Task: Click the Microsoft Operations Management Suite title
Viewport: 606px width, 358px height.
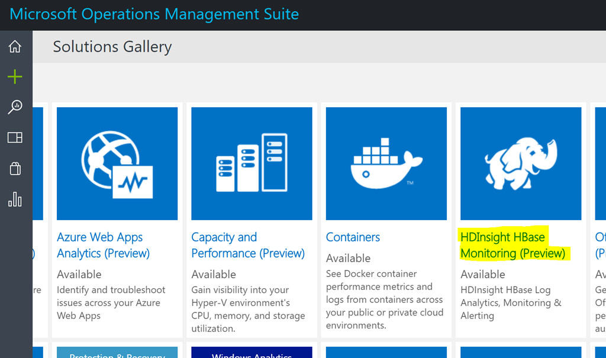Action: (154, 14)
